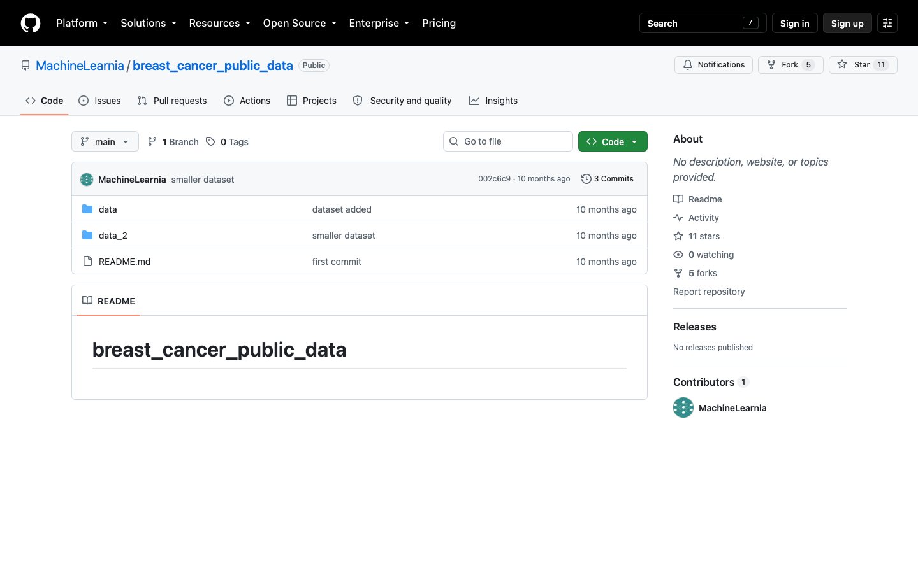The width and height of the screenshot is (918, 573).
Task: Click the Activity pulse icon
Action: click(x=678, y=218)
